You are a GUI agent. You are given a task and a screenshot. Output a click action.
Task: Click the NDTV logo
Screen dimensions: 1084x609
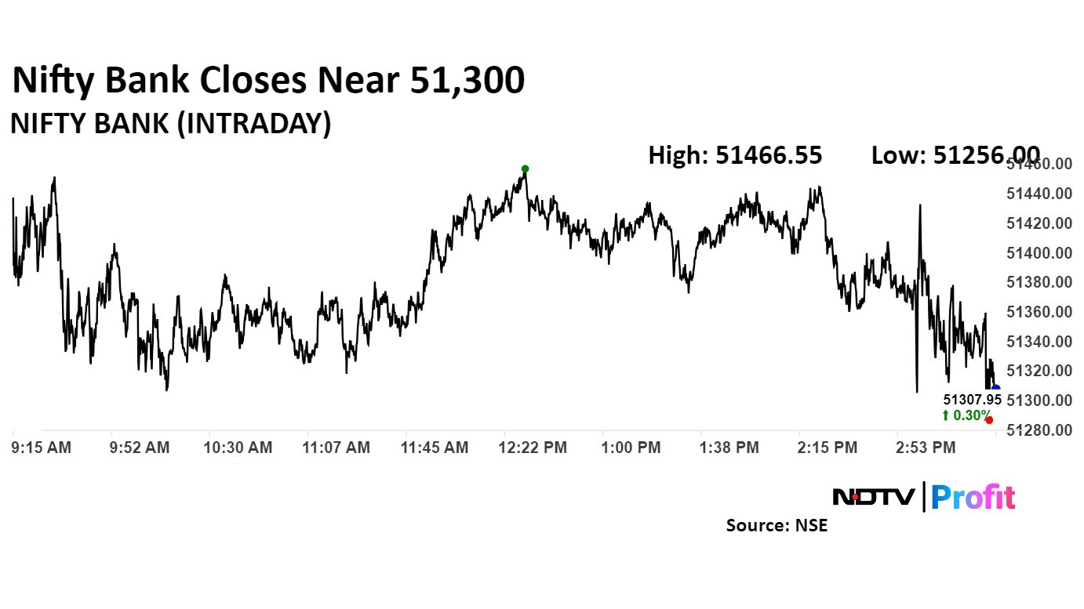coord(873,497)
